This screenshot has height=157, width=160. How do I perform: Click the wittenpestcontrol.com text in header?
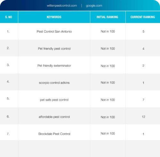[x=62, y=5]
